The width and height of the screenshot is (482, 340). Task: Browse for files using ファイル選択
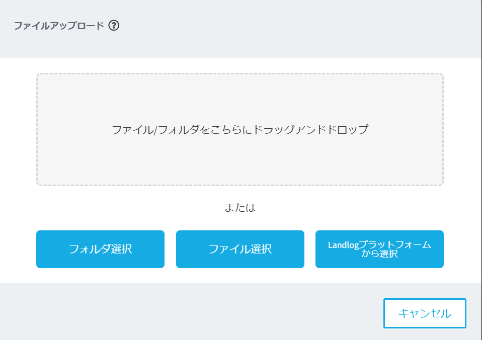240,249
